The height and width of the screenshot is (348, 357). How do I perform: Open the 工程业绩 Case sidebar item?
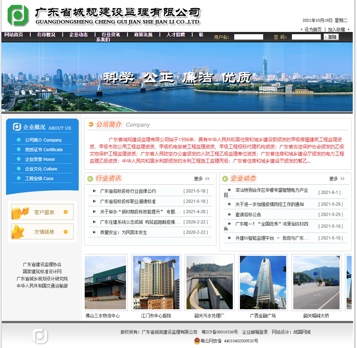tap(39, 179)
